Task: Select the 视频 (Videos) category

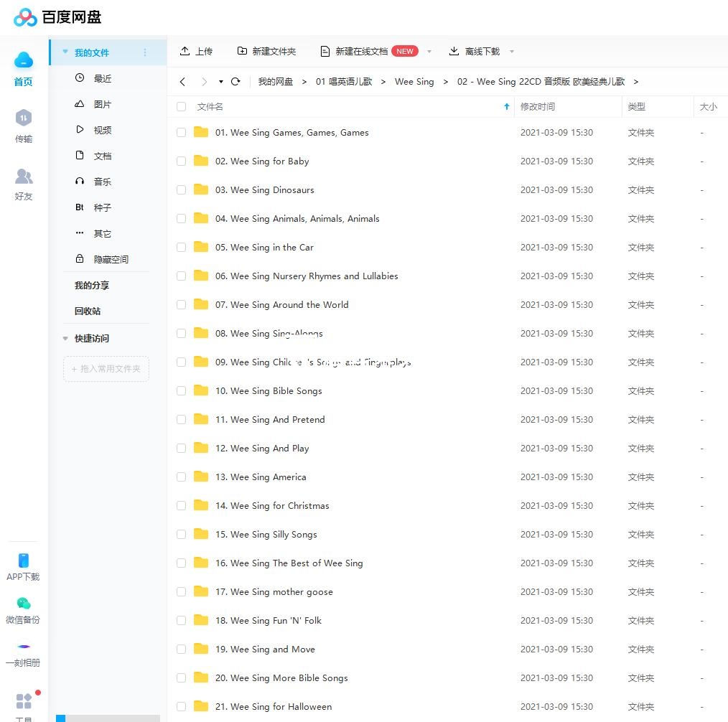Action: click(x=101, y=130)
